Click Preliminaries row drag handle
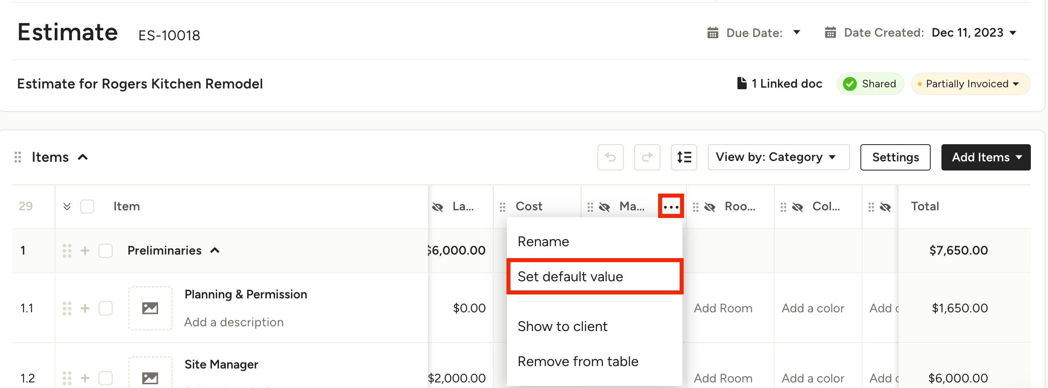The image size is (1048, 388). point(67,251)
